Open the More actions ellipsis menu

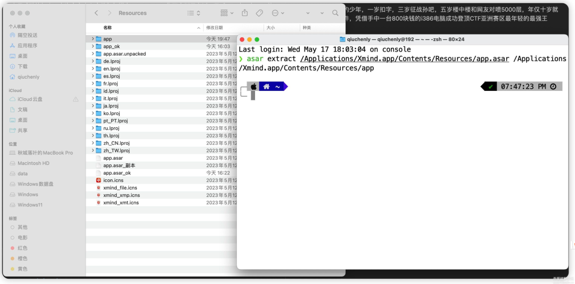[x=277, y=13]
